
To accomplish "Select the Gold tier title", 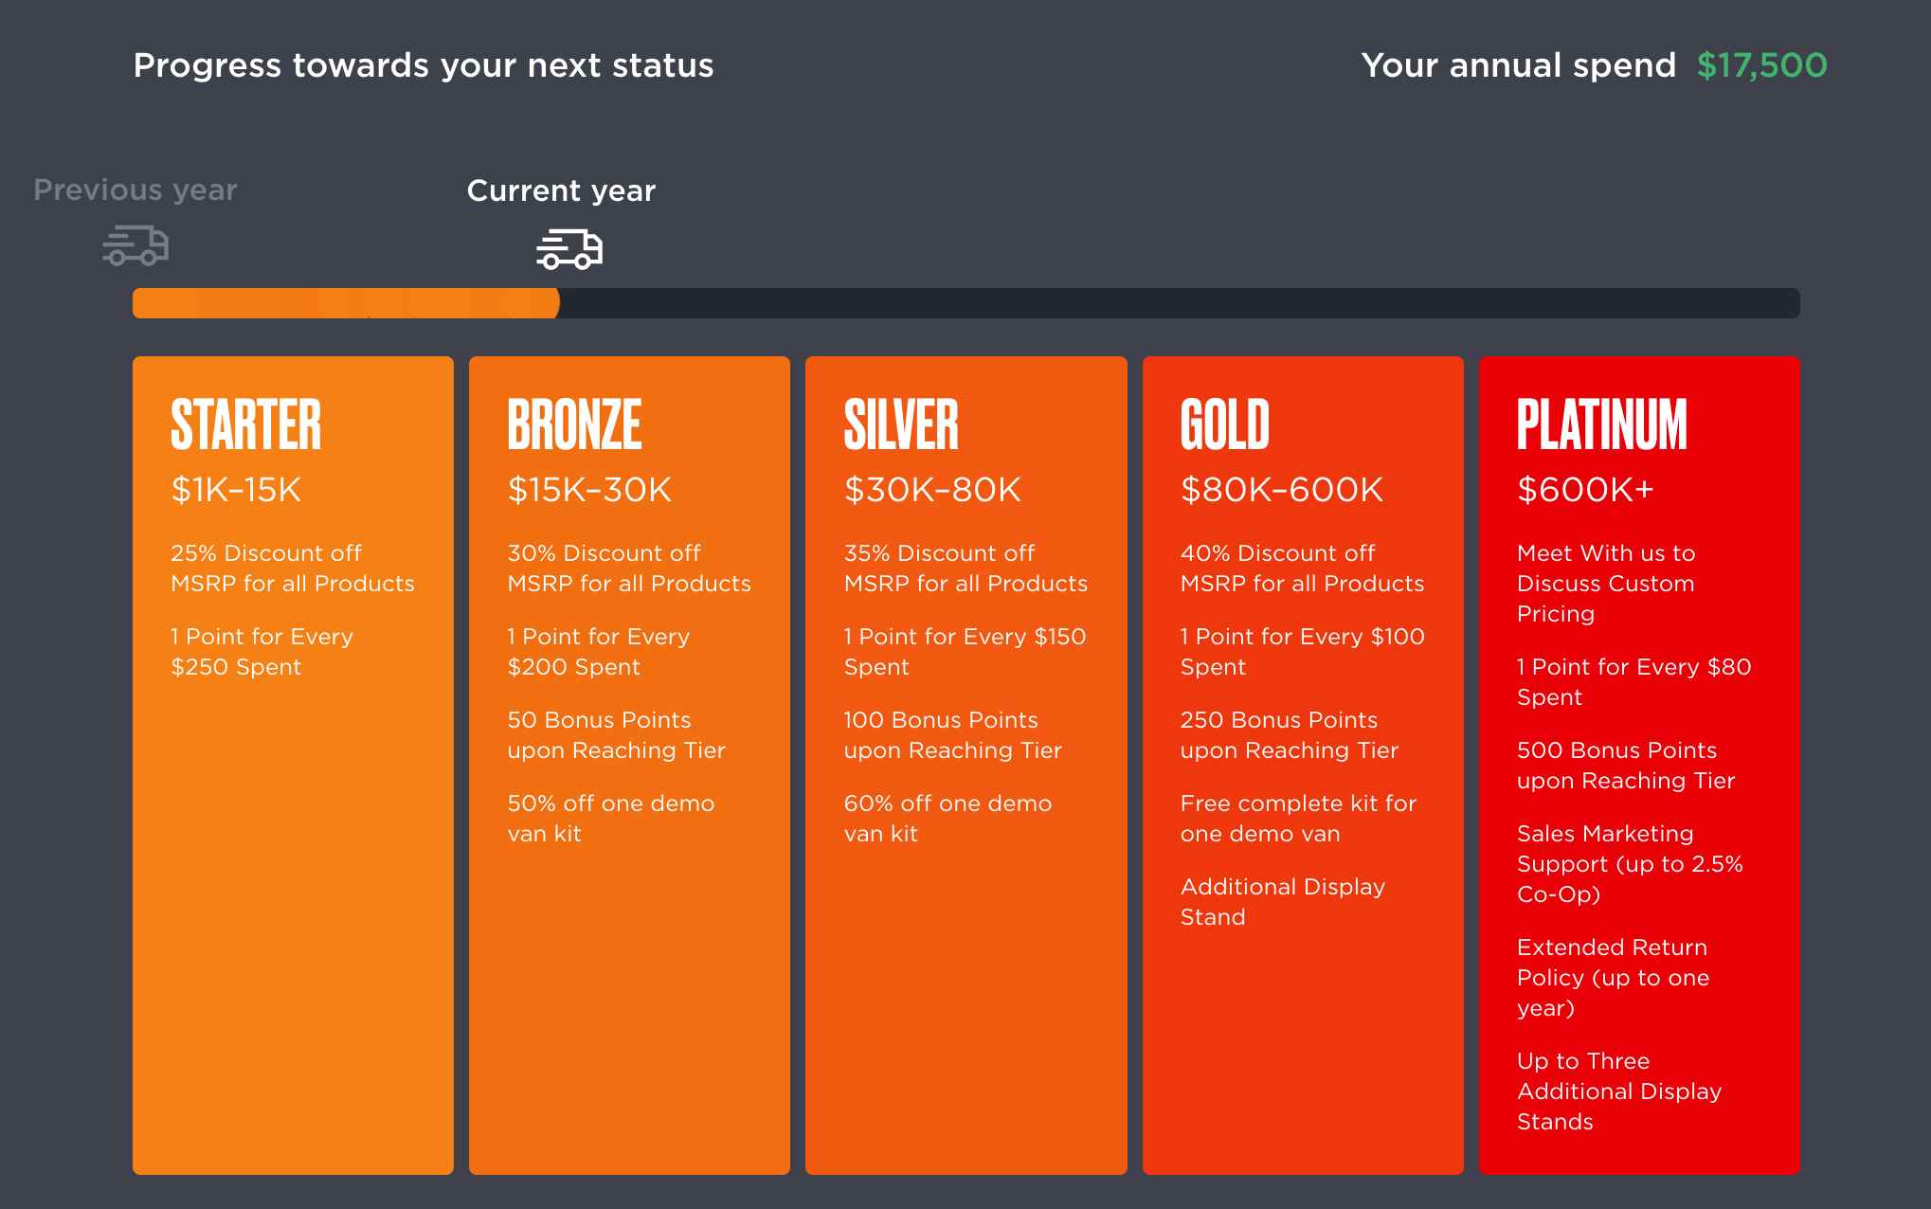I will pos(1225,424).
